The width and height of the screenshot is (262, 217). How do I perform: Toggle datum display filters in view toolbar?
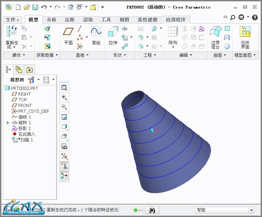64,156
